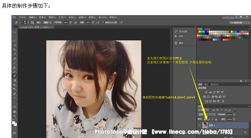Screen dimensions: 251x138
Task: Click the background color swatch
Action: click(16, 124)
